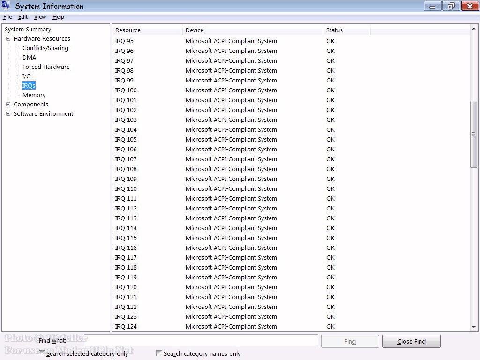Image resolution: width=480 pixels, height=360 pixels.
Task: Open the Forced Hardware category
Action: pos(46,67)
